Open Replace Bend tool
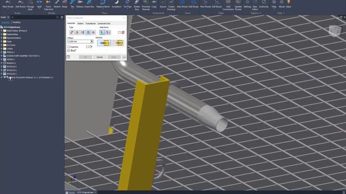Image resolution: width=346 pixels, height=194 pixels. coord(103,4)
